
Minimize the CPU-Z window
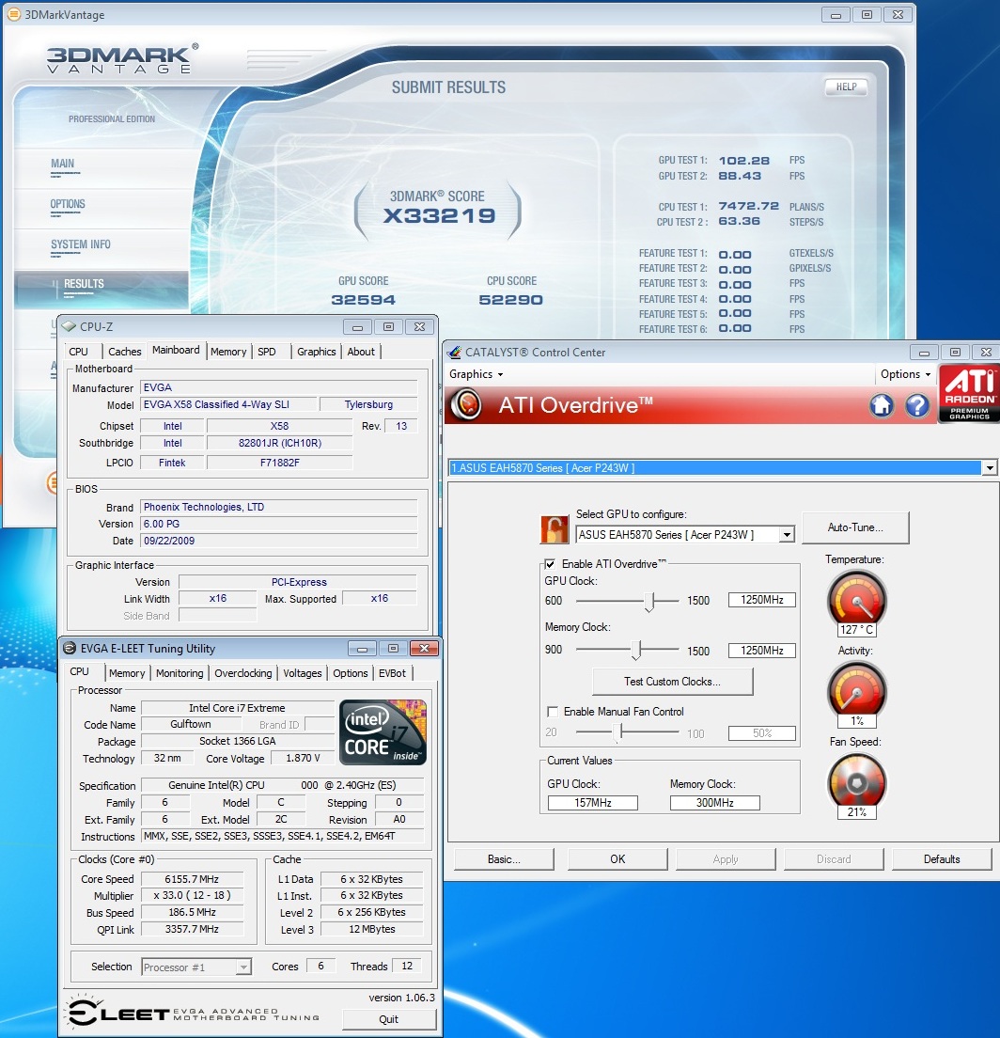click(x=357, y=327)
